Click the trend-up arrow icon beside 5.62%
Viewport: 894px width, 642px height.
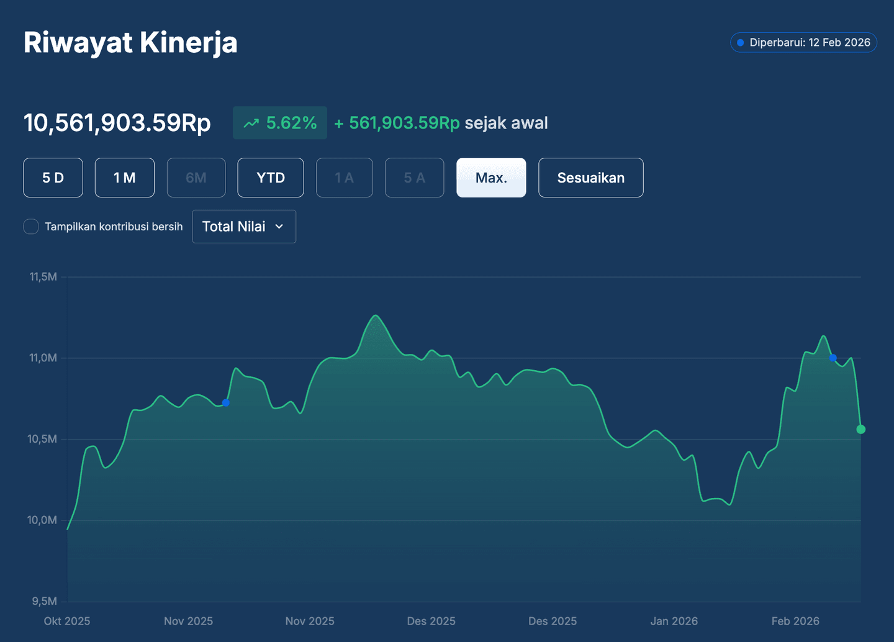[x=251, y=124]
